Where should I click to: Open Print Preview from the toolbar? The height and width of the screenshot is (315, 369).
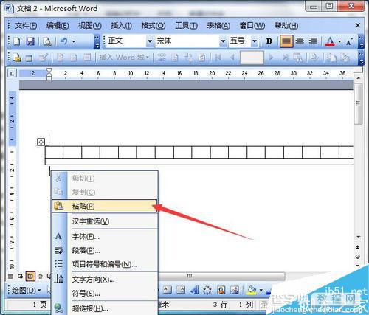(46, 41)
